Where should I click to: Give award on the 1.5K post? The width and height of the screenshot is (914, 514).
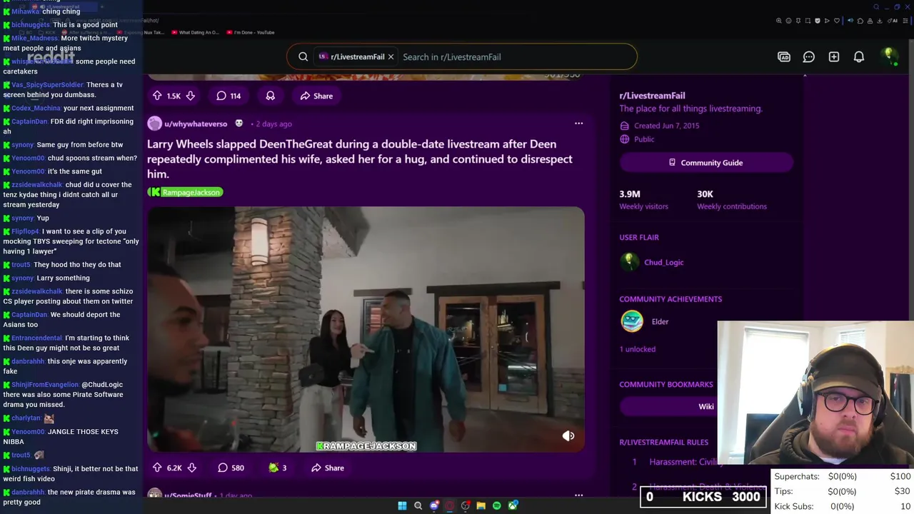click(270, 96)
